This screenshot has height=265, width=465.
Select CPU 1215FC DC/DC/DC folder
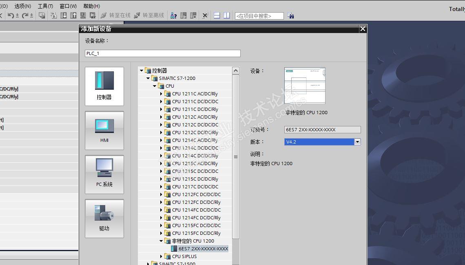[196, 225]
